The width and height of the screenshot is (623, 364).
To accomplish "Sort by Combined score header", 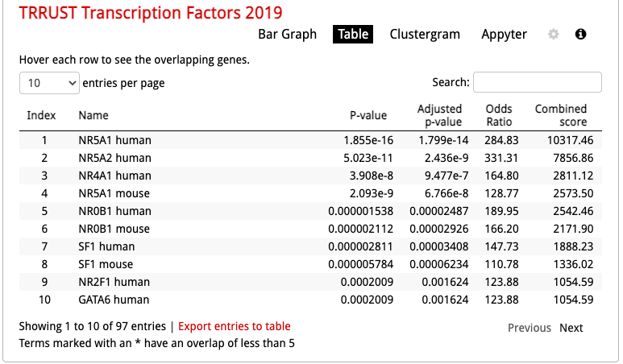I will pyautogui.click(x=561, y=115).
